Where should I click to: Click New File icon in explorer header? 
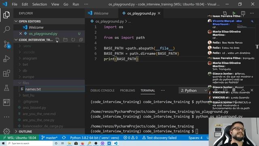click(x=57, y=40)
